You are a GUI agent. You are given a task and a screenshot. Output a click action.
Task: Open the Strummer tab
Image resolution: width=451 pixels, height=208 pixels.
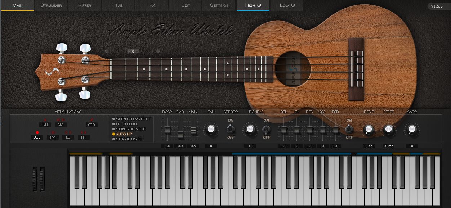(x=51, y=5)
